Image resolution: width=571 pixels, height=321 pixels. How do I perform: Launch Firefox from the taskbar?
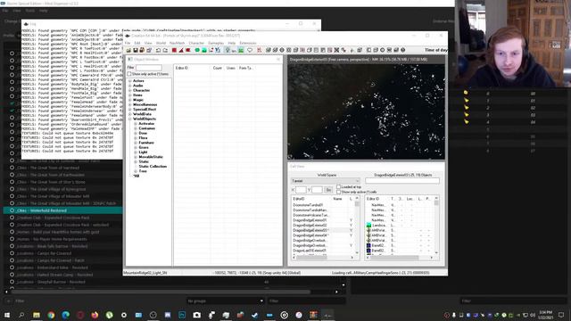pos(95,315)
